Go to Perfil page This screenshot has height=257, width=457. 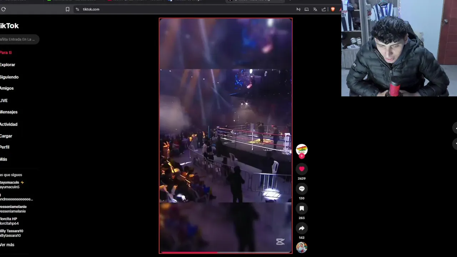coord(5,147)
